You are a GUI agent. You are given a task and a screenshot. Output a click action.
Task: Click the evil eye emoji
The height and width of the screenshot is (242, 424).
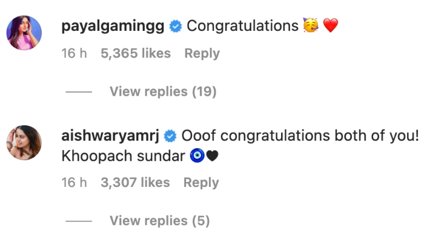pyautogui.click(x=196, y=155)
